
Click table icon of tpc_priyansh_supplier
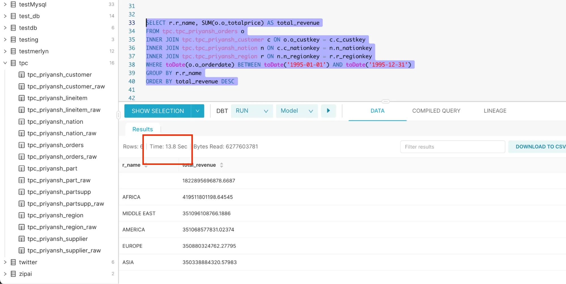[22, 239]
